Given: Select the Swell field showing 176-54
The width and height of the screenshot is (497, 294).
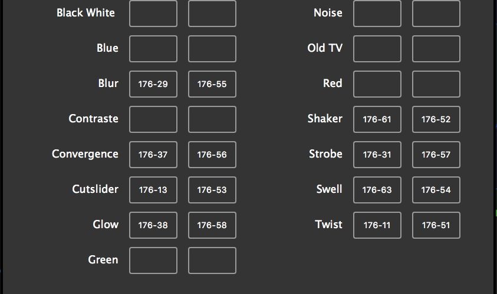Looking at the screenshot, I should tap(436, 190).
